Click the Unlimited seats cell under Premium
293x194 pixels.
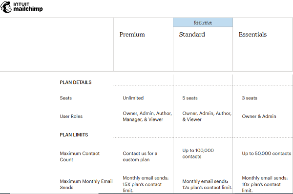pos(133,98)
